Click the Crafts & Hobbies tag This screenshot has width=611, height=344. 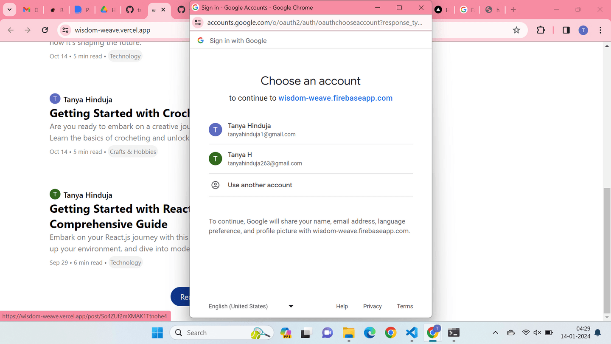(x=133, y=152)
